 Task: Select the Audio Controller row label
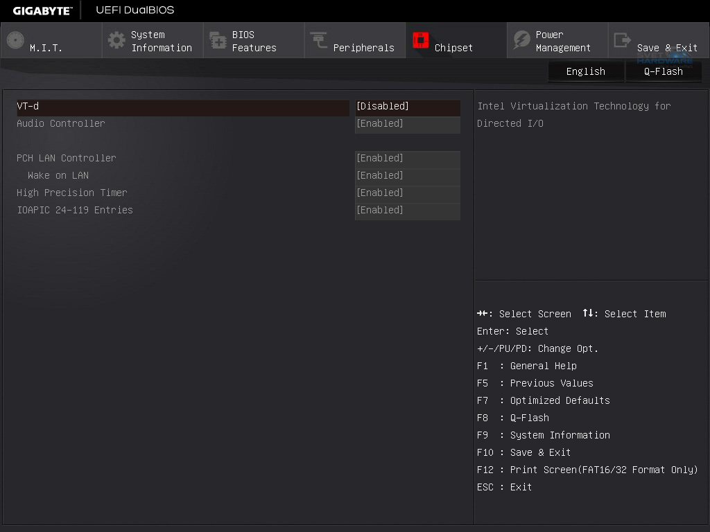(61, 124)
